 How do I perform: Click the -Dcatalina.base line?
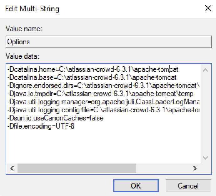click(x=92, y=77)
